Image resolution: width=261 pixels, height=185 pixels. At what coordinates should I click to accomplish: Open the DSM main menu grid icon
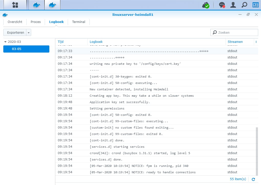15,5
